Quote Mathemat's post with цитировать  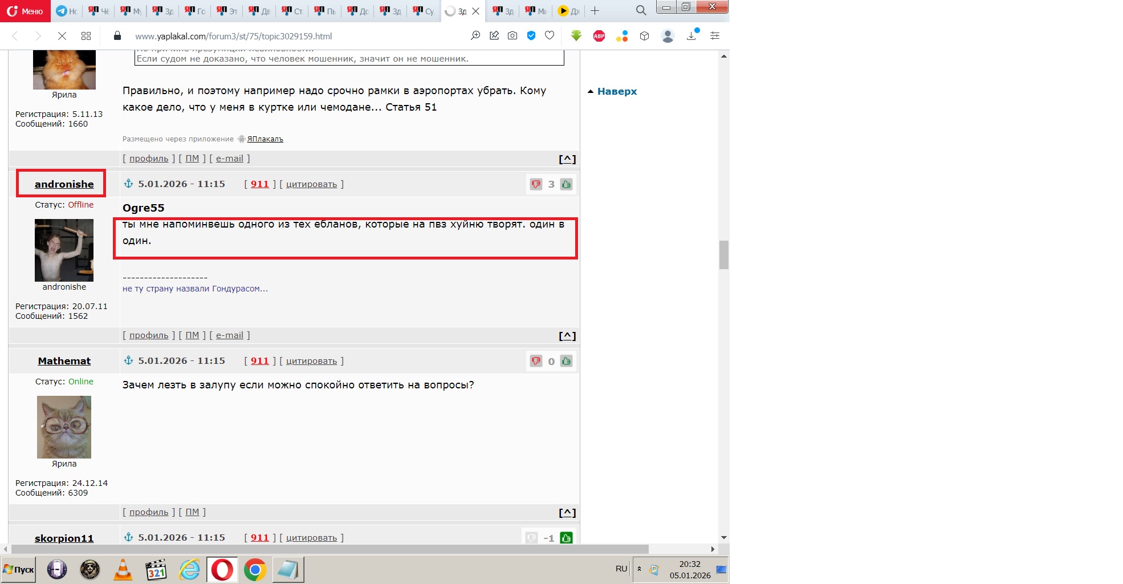click(x=311, y=361)
